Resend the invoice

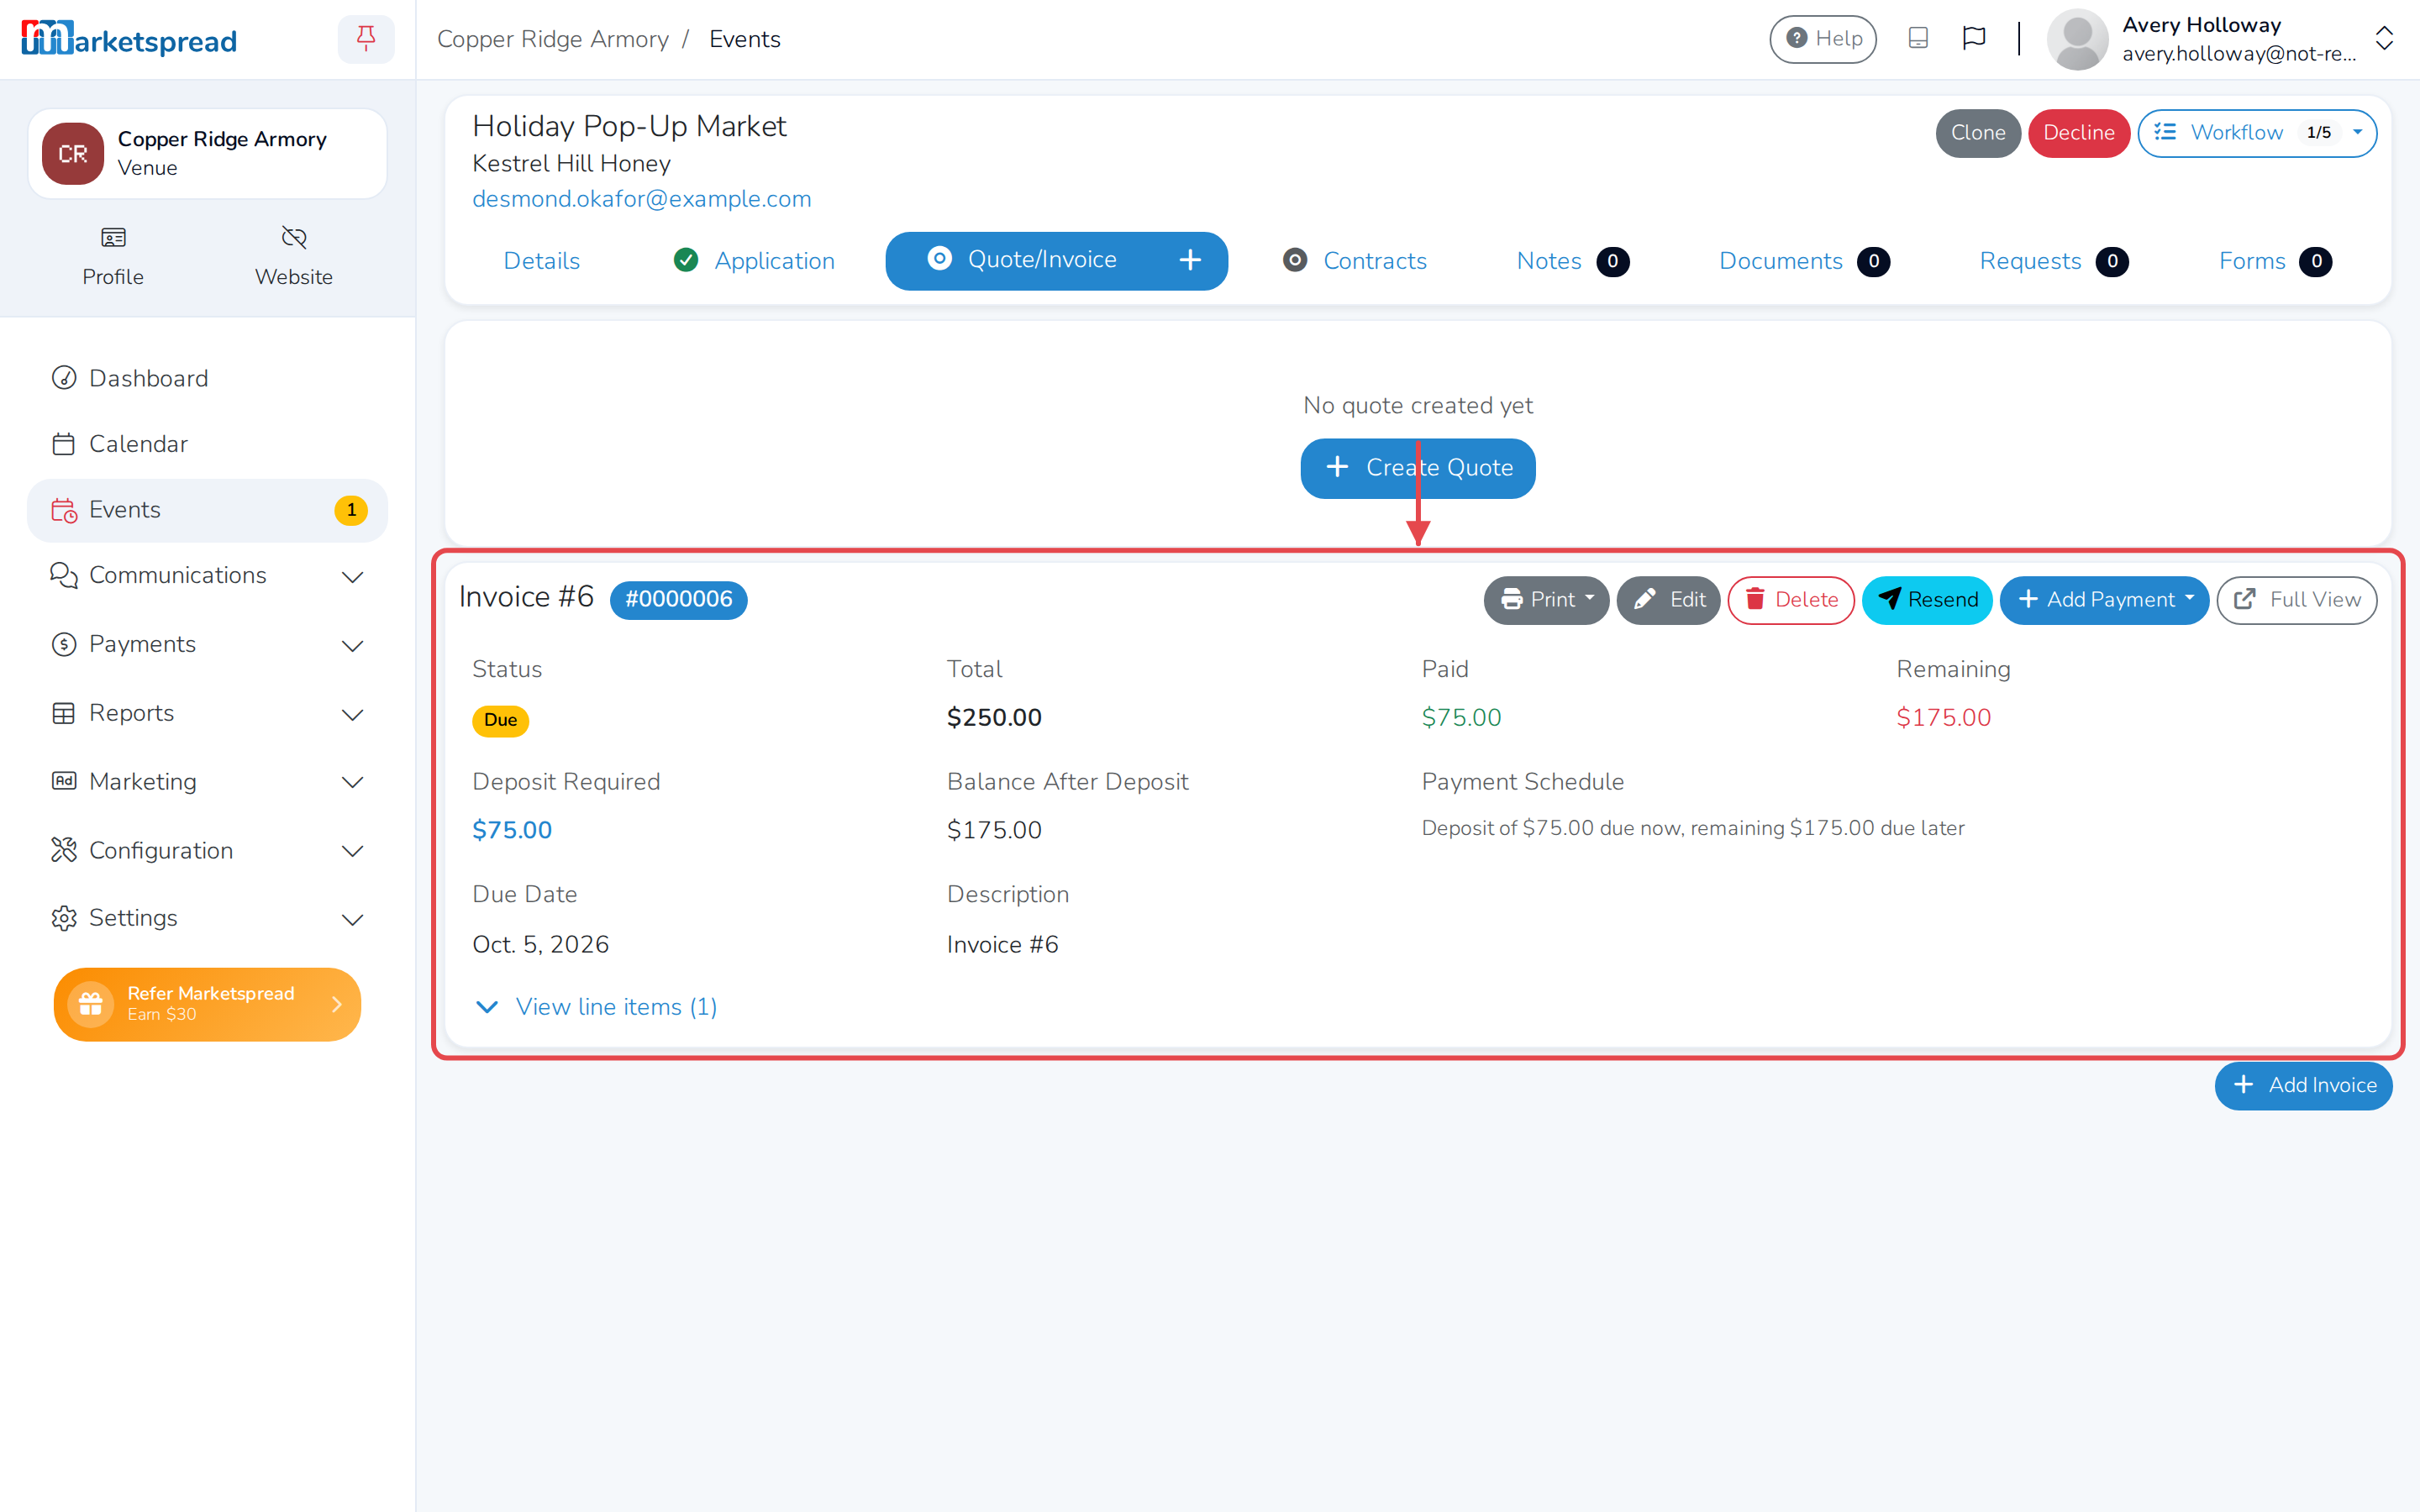pos(1927,600)
